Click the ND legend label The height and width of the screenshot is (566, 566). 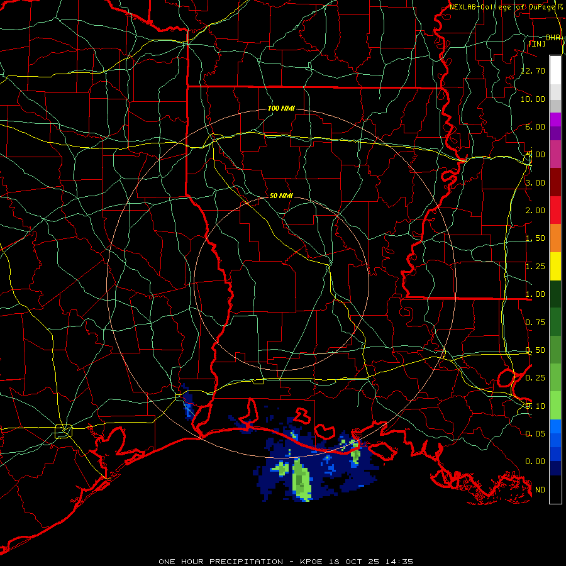tap(540, 490)
